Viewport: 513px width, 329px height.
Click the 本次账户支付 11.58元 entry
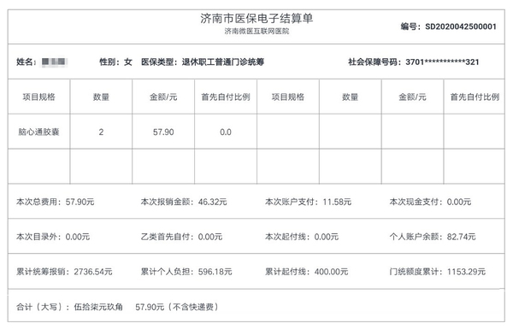[308, 202]
